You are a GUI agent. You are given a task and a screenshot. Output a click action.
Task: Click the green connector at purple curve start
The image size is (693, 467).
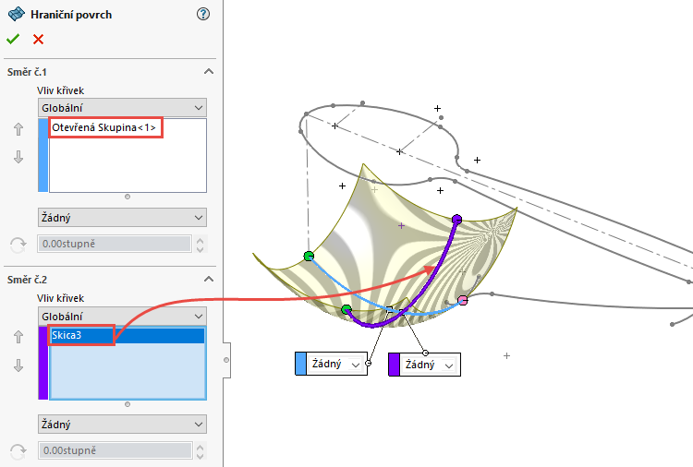pos(346,309)
